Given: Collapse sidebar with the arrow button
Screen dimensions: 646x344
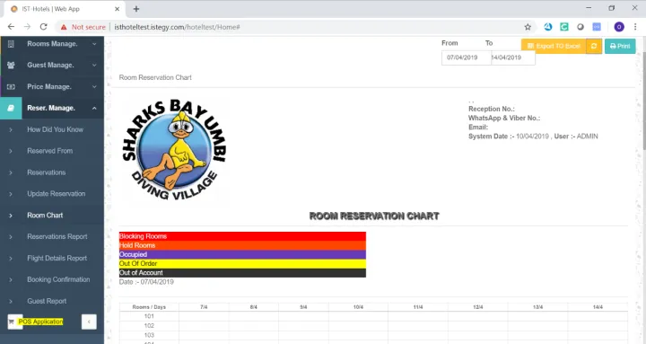Looking at the screenshot, I should coord(89,322).
